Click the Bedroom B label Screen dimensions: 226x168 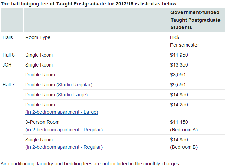[x=184, y=147]
